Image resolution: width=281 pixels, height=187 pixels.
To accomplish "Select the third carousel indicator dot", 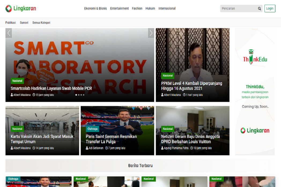I will tap(81, 95).
